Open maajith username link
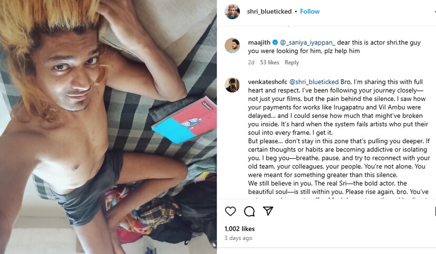 (259, 43)
